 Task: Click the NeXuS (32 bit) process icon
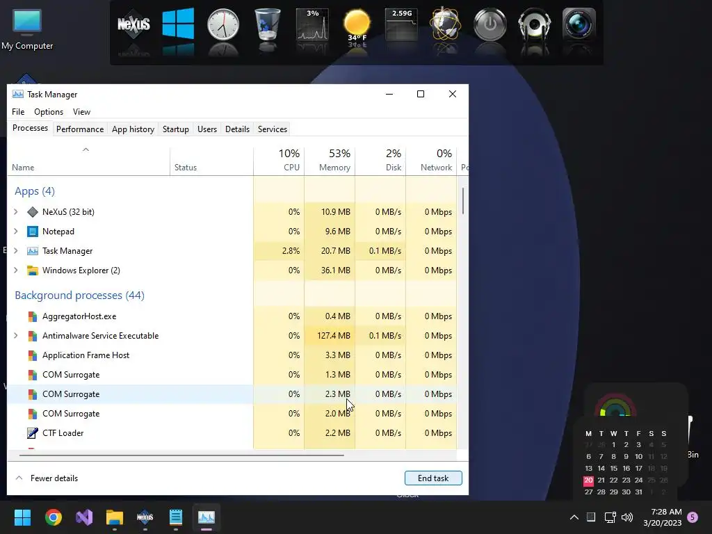pos(32,211)
